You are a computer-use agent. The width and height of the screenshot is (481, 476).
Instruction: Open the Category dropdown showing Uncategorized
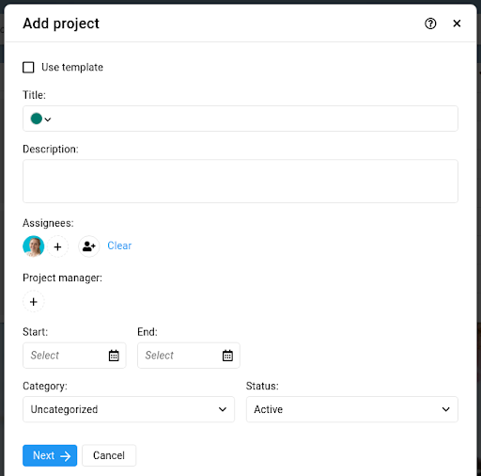coord(129,409)
